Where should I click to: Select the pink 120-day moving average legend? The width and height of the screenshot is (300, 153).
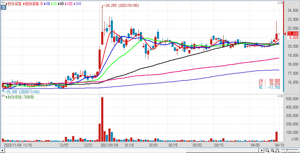[69, 4]
